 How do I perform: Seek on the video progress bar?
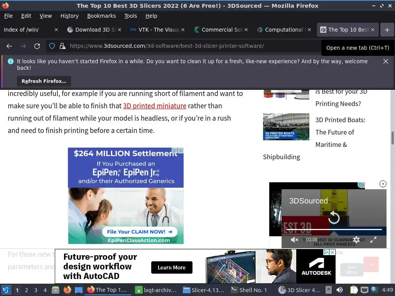pos(334,229)
